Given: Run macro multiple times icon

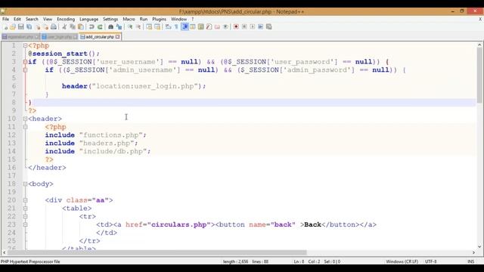Looking at the screenshot, I should [260, 27].
